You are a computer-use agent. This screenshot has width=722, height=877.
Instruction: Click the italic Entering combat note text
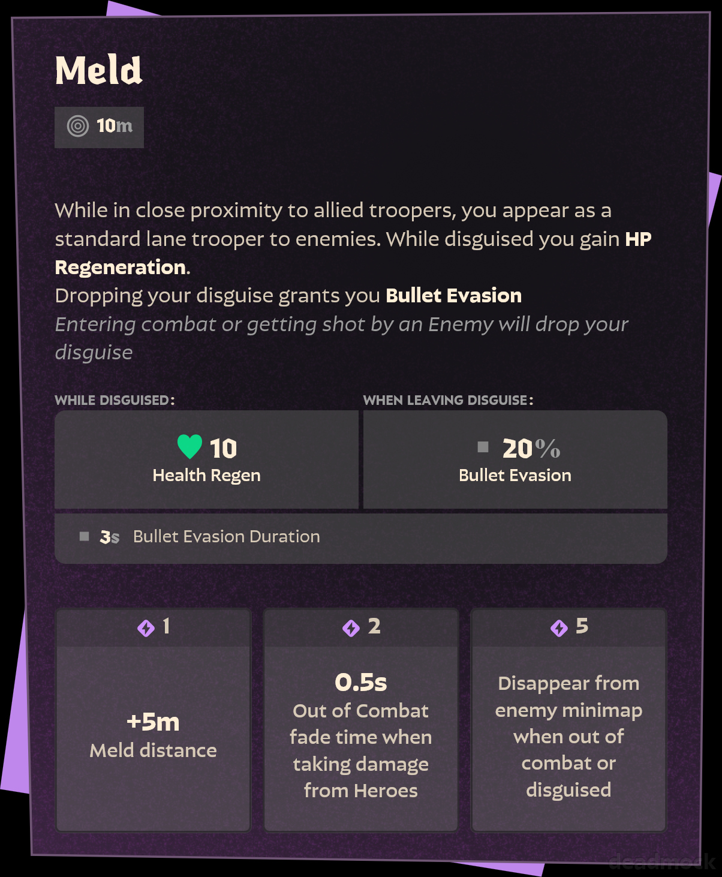pos(342,325)
